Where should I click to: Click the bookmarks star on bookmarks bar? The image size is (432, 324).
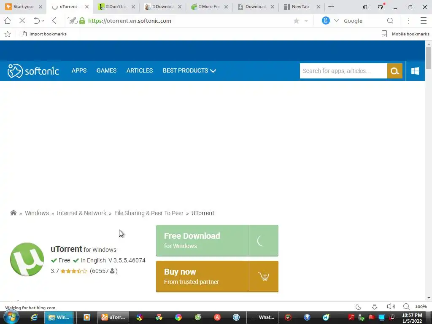pos(8,34)
